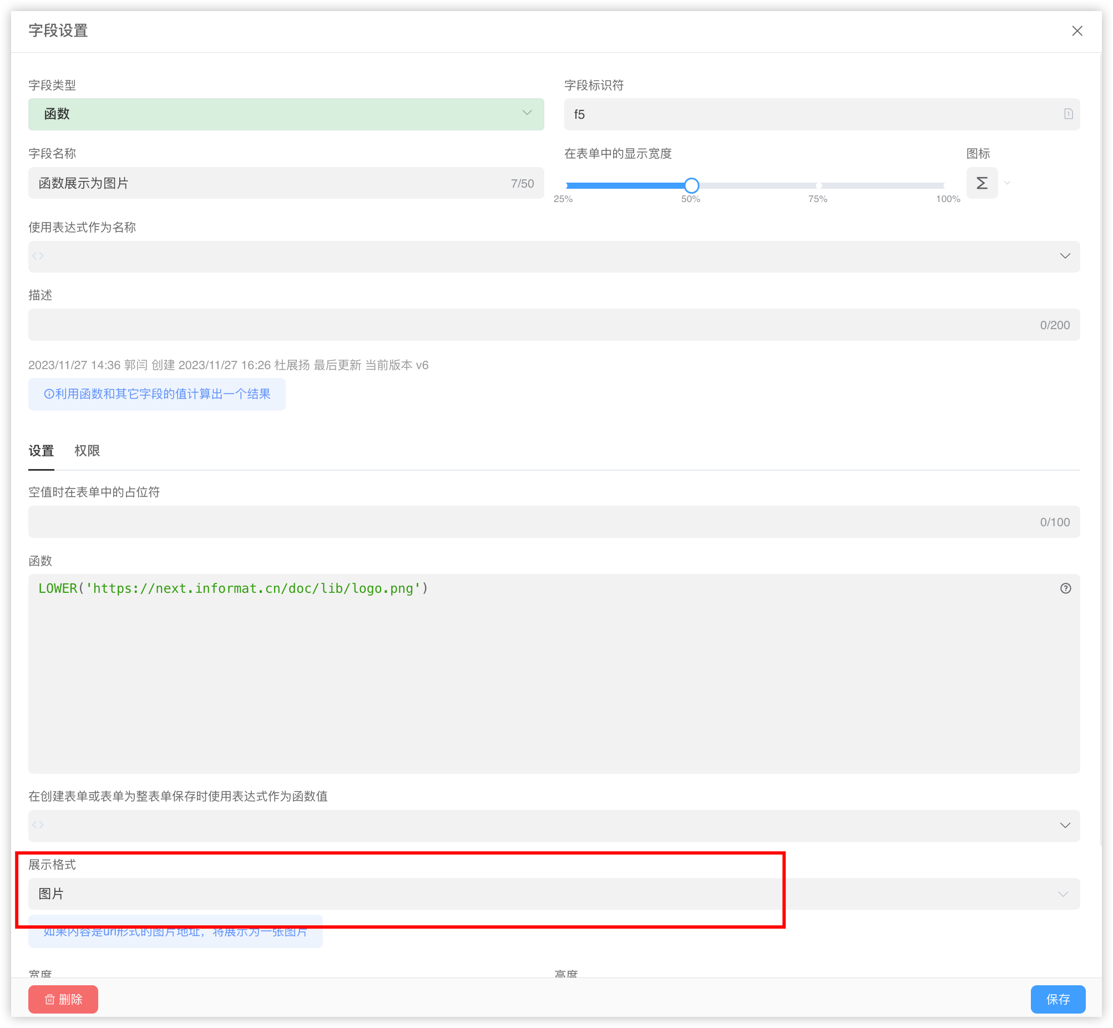
Task: Open the display format dropdown showing 图片
Action: [x=553, y=894]
